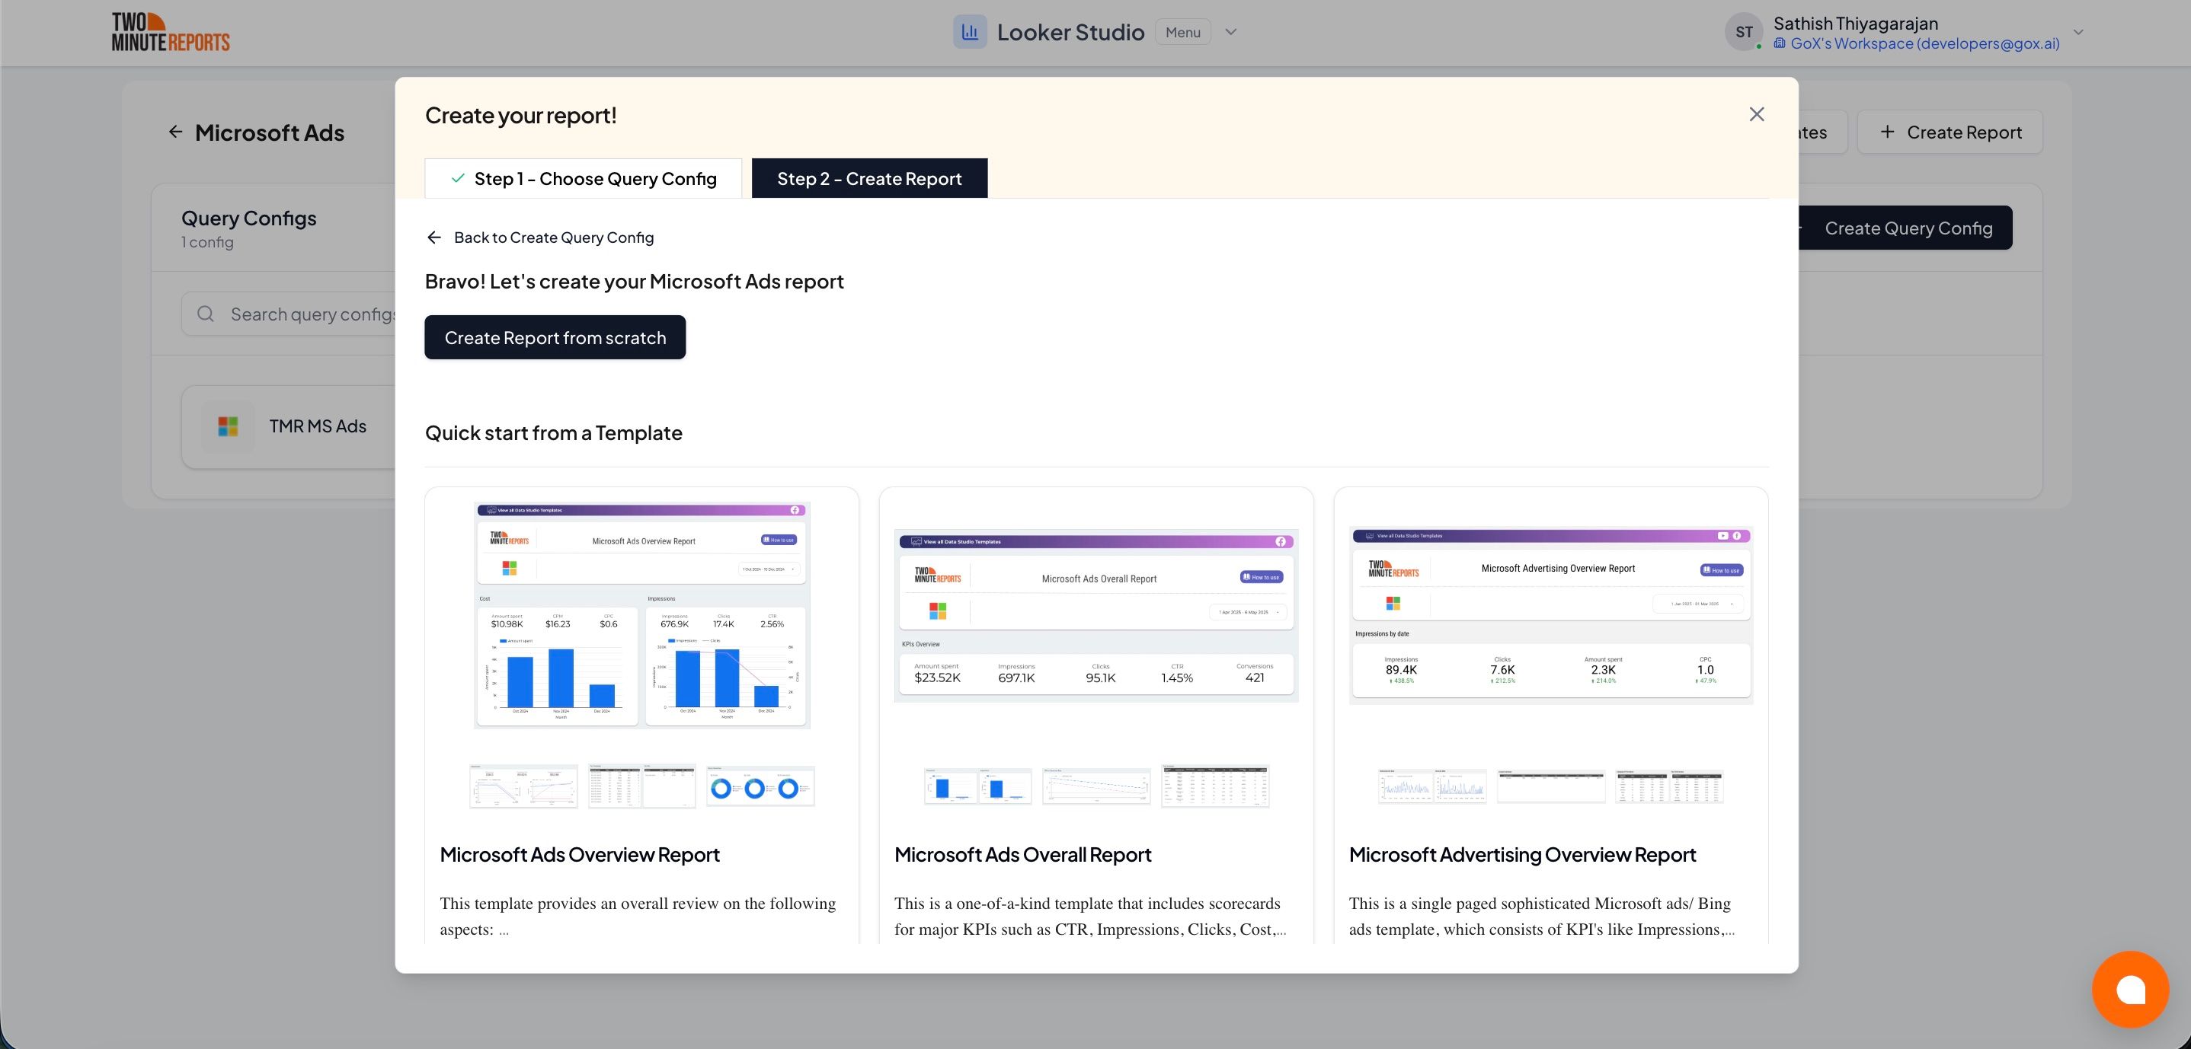Image resolution: width=2191 pixels, height=1049 pixels.
Task: Click the green checkmark in Step 1
Action: click(457, 179)
